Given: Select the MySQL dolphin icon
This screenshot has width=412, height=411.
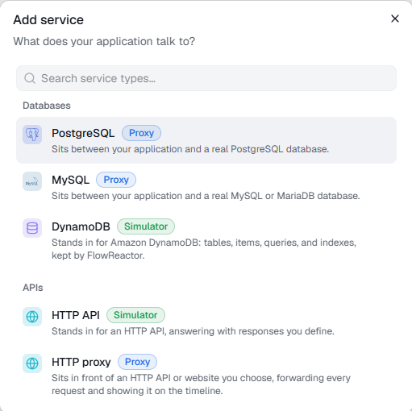Looking at the screenshot, I should click(32, 181).
